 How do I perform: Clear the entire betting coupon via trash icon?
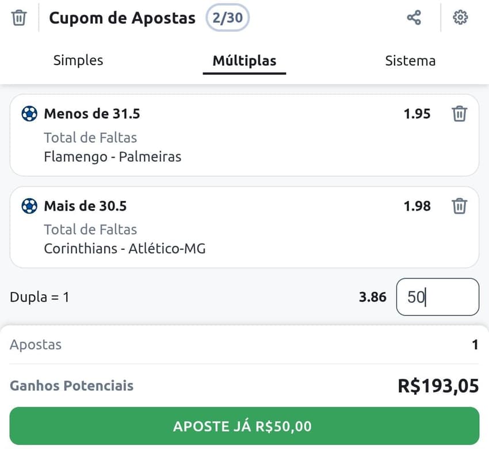click(x=19, y=17)
